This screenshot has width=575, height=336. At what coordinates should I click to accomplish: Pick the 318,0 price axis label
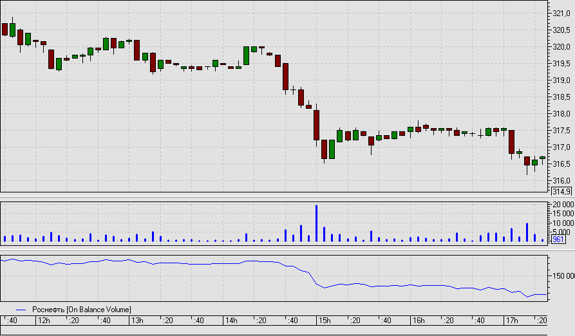coord(561,114)
